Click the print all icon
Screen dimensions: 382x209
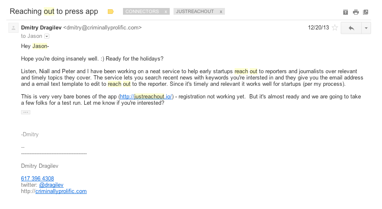(356, 12)
